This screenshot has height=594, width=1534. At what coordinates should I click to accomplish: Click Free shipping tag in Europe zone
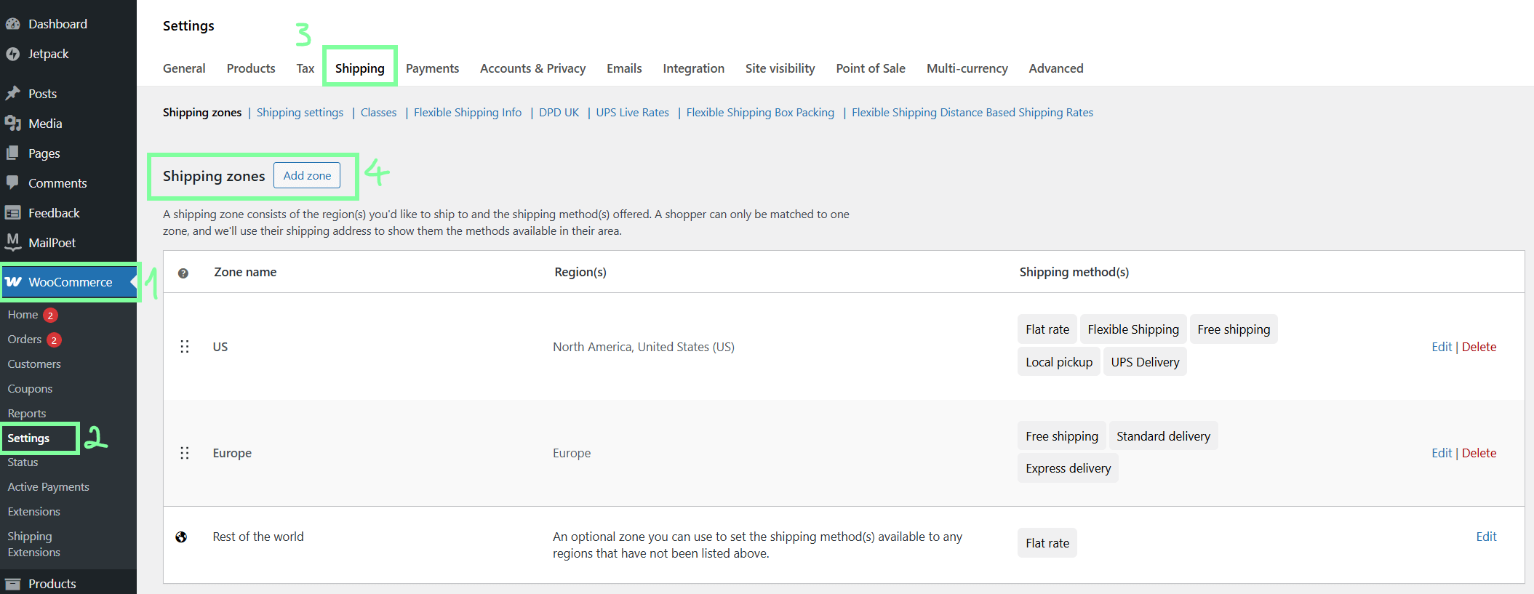[1062, 436]
